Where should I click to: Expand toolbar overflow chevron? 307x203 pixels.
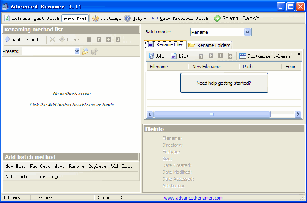coord(299,54)
